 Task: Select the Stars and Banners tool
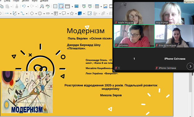coord(72,13)
